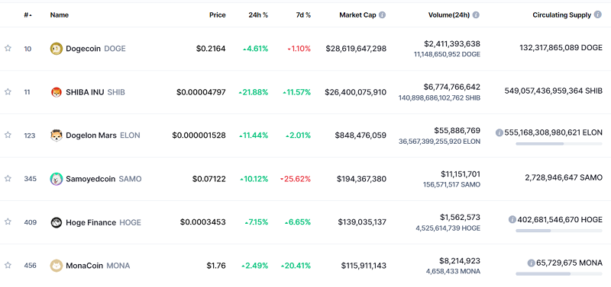Click MonaCoin price $1.76
This screenshot has width=611, height=287.
216,266
